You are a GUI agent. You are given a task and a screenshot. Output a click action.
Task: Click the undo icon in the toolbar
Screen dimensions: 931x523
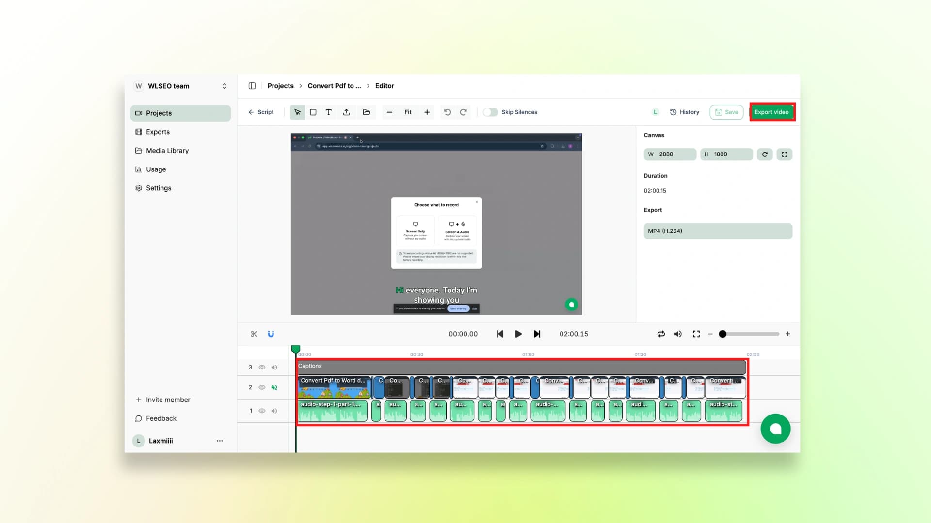[x=447, y=112]
